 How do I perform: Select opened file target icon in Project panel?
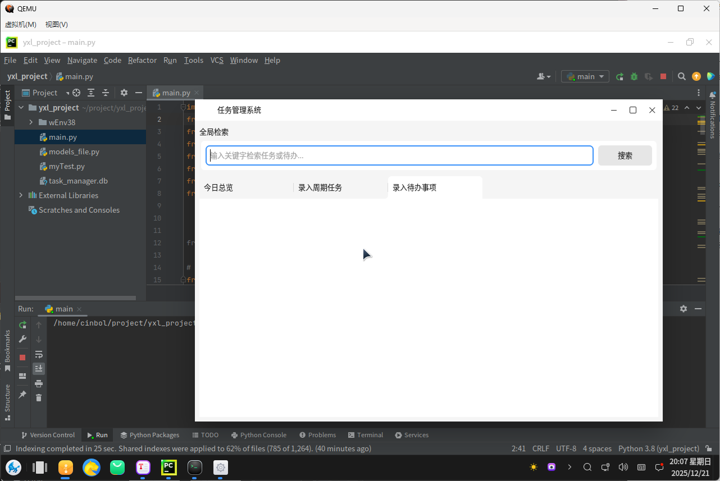[76, 93]
